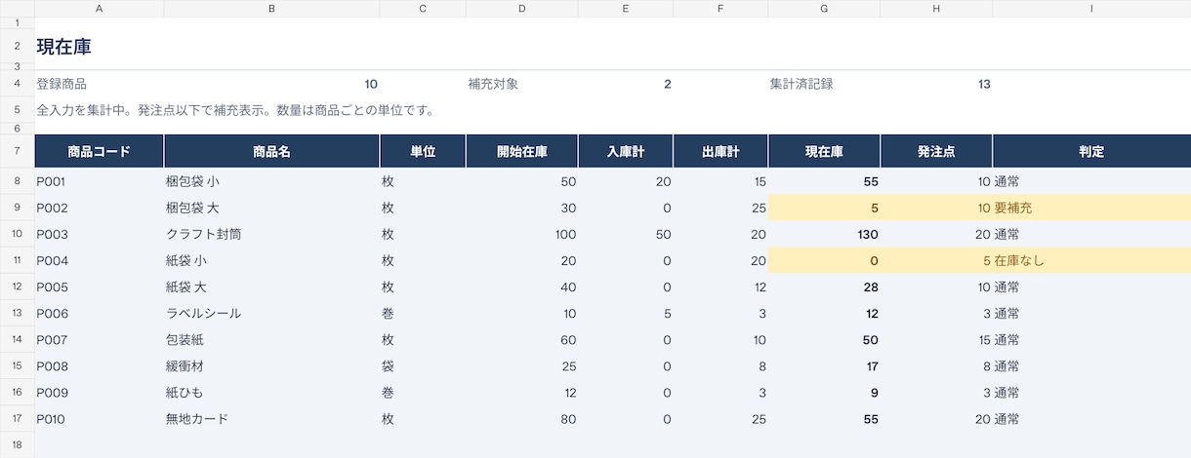Screen dimensions: 1191x458
Task: Select row 11 header
Action: 17,260
